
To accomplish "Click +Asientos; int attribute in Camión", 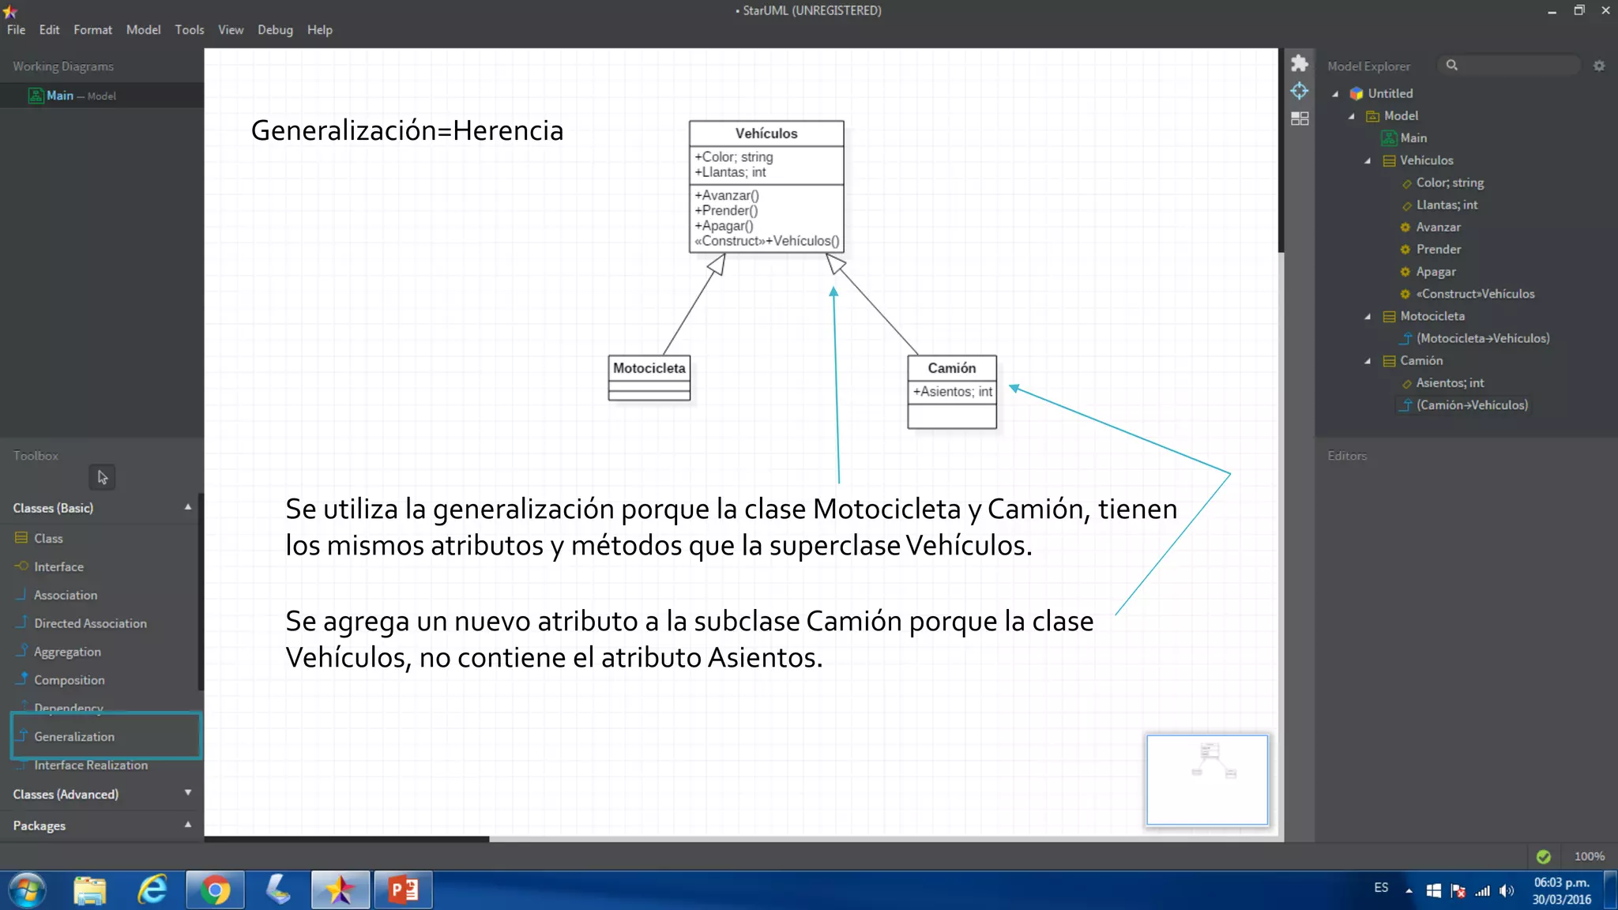I will coord(953,392).
